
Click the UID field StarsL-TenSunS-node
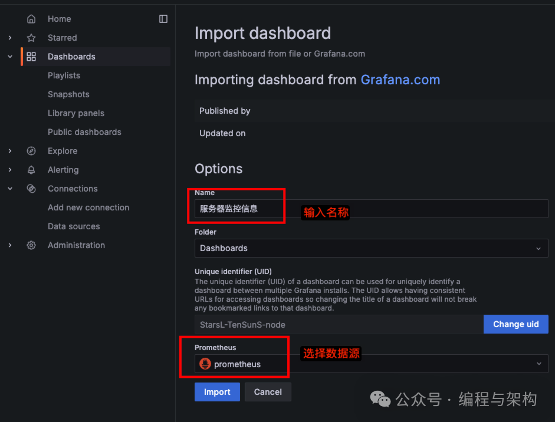click(x=339, y=324)
